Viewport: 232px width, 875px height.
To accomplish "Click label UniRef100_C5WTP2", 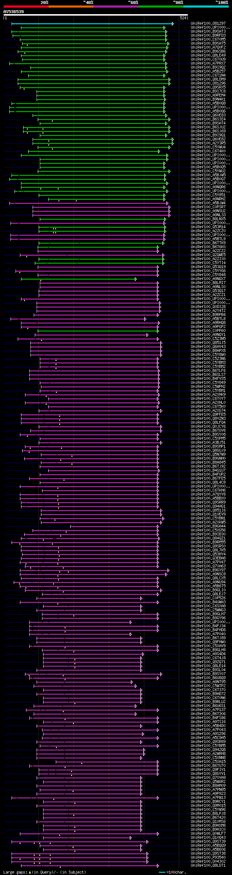I will (208, 686).
